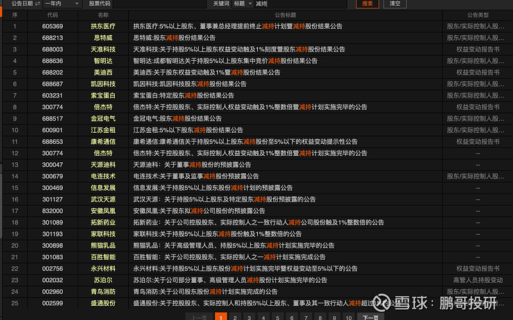Open 智明达 stock name
513x320 pixels.
tap(103, 61)
